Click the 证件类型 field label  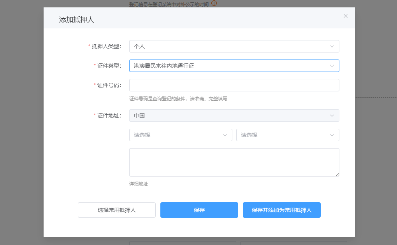[109, 66]
